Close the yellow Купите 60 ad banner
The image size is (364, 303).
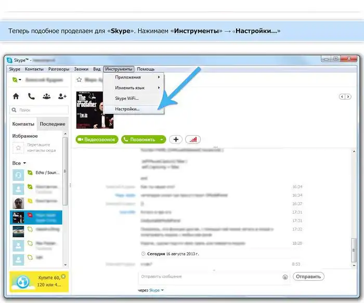(x=63, y=276)
